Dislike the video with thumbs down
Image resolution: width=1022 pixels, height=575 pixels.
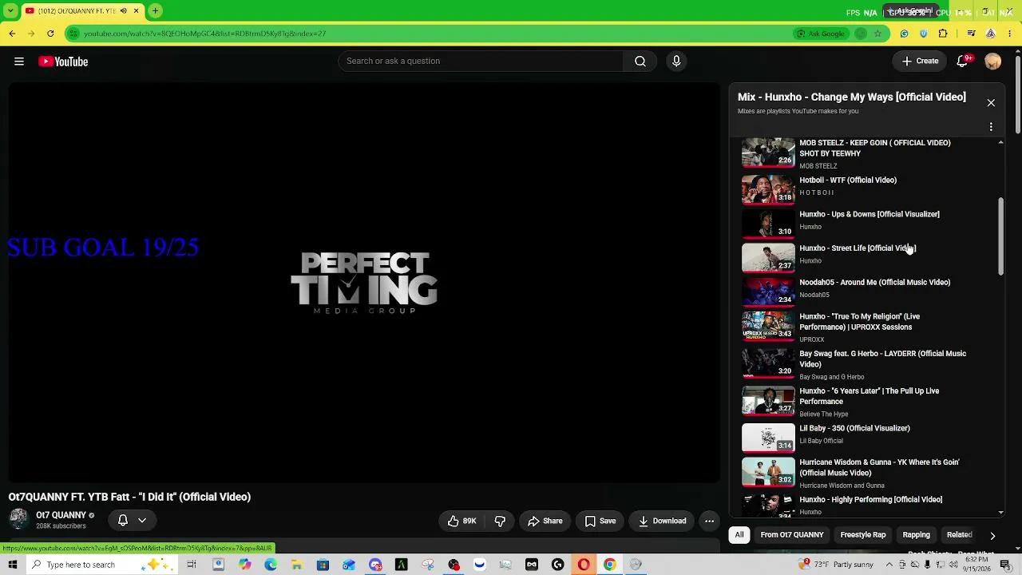point(500,521)
